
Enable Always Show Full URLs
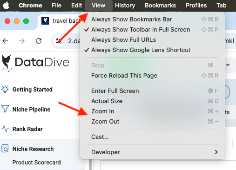[152, 40]
